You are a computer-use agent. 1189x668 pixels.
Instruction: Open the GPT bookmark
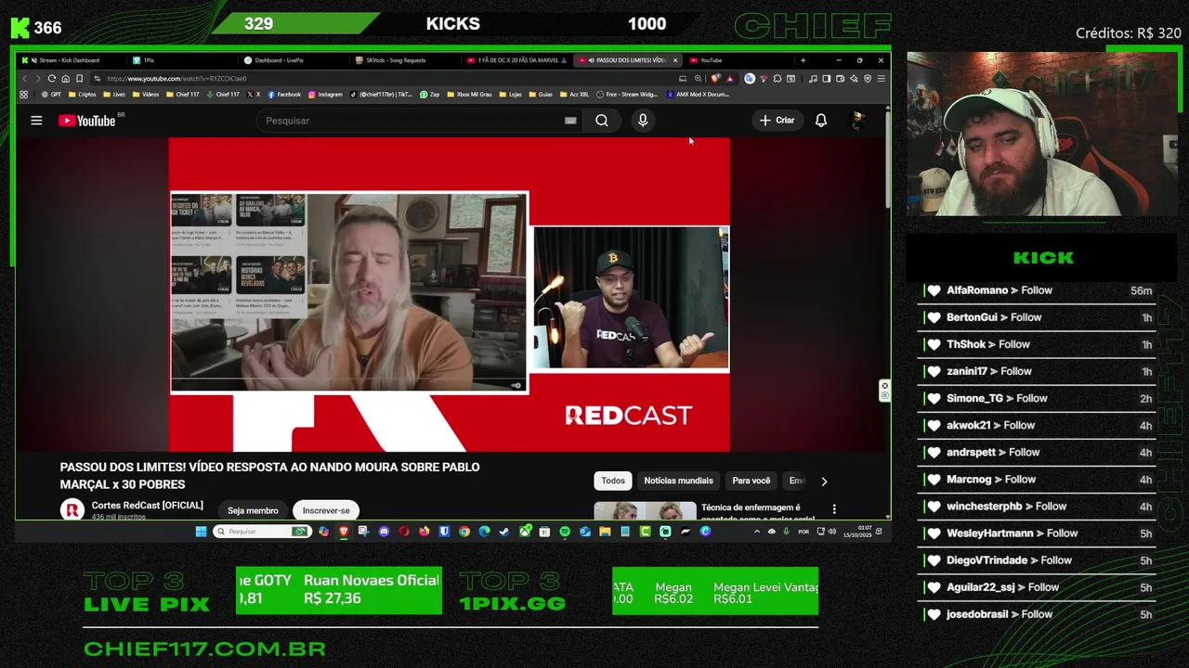(51, 95)
